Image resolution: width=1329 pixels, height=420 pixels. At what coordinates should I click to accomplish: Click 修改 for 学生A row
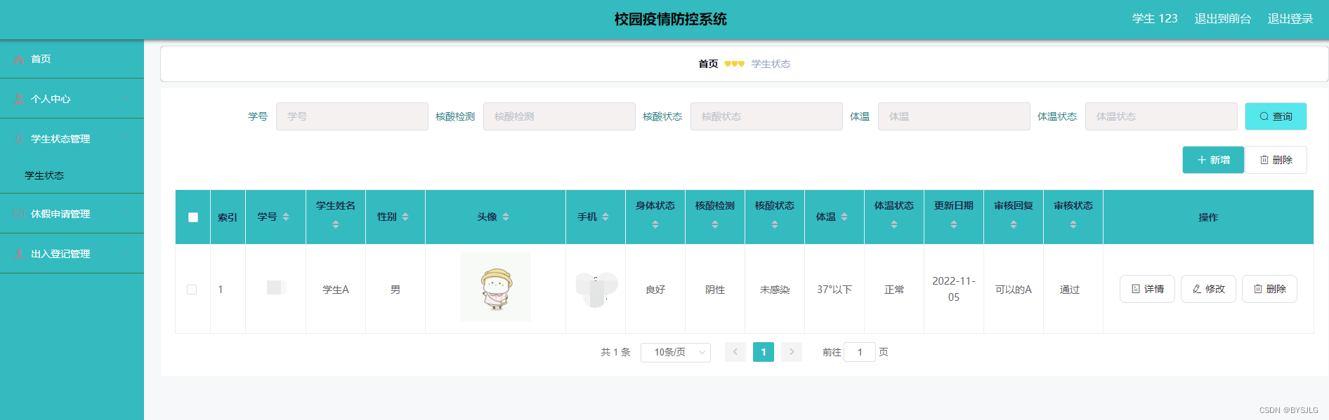coord(1208,289)
